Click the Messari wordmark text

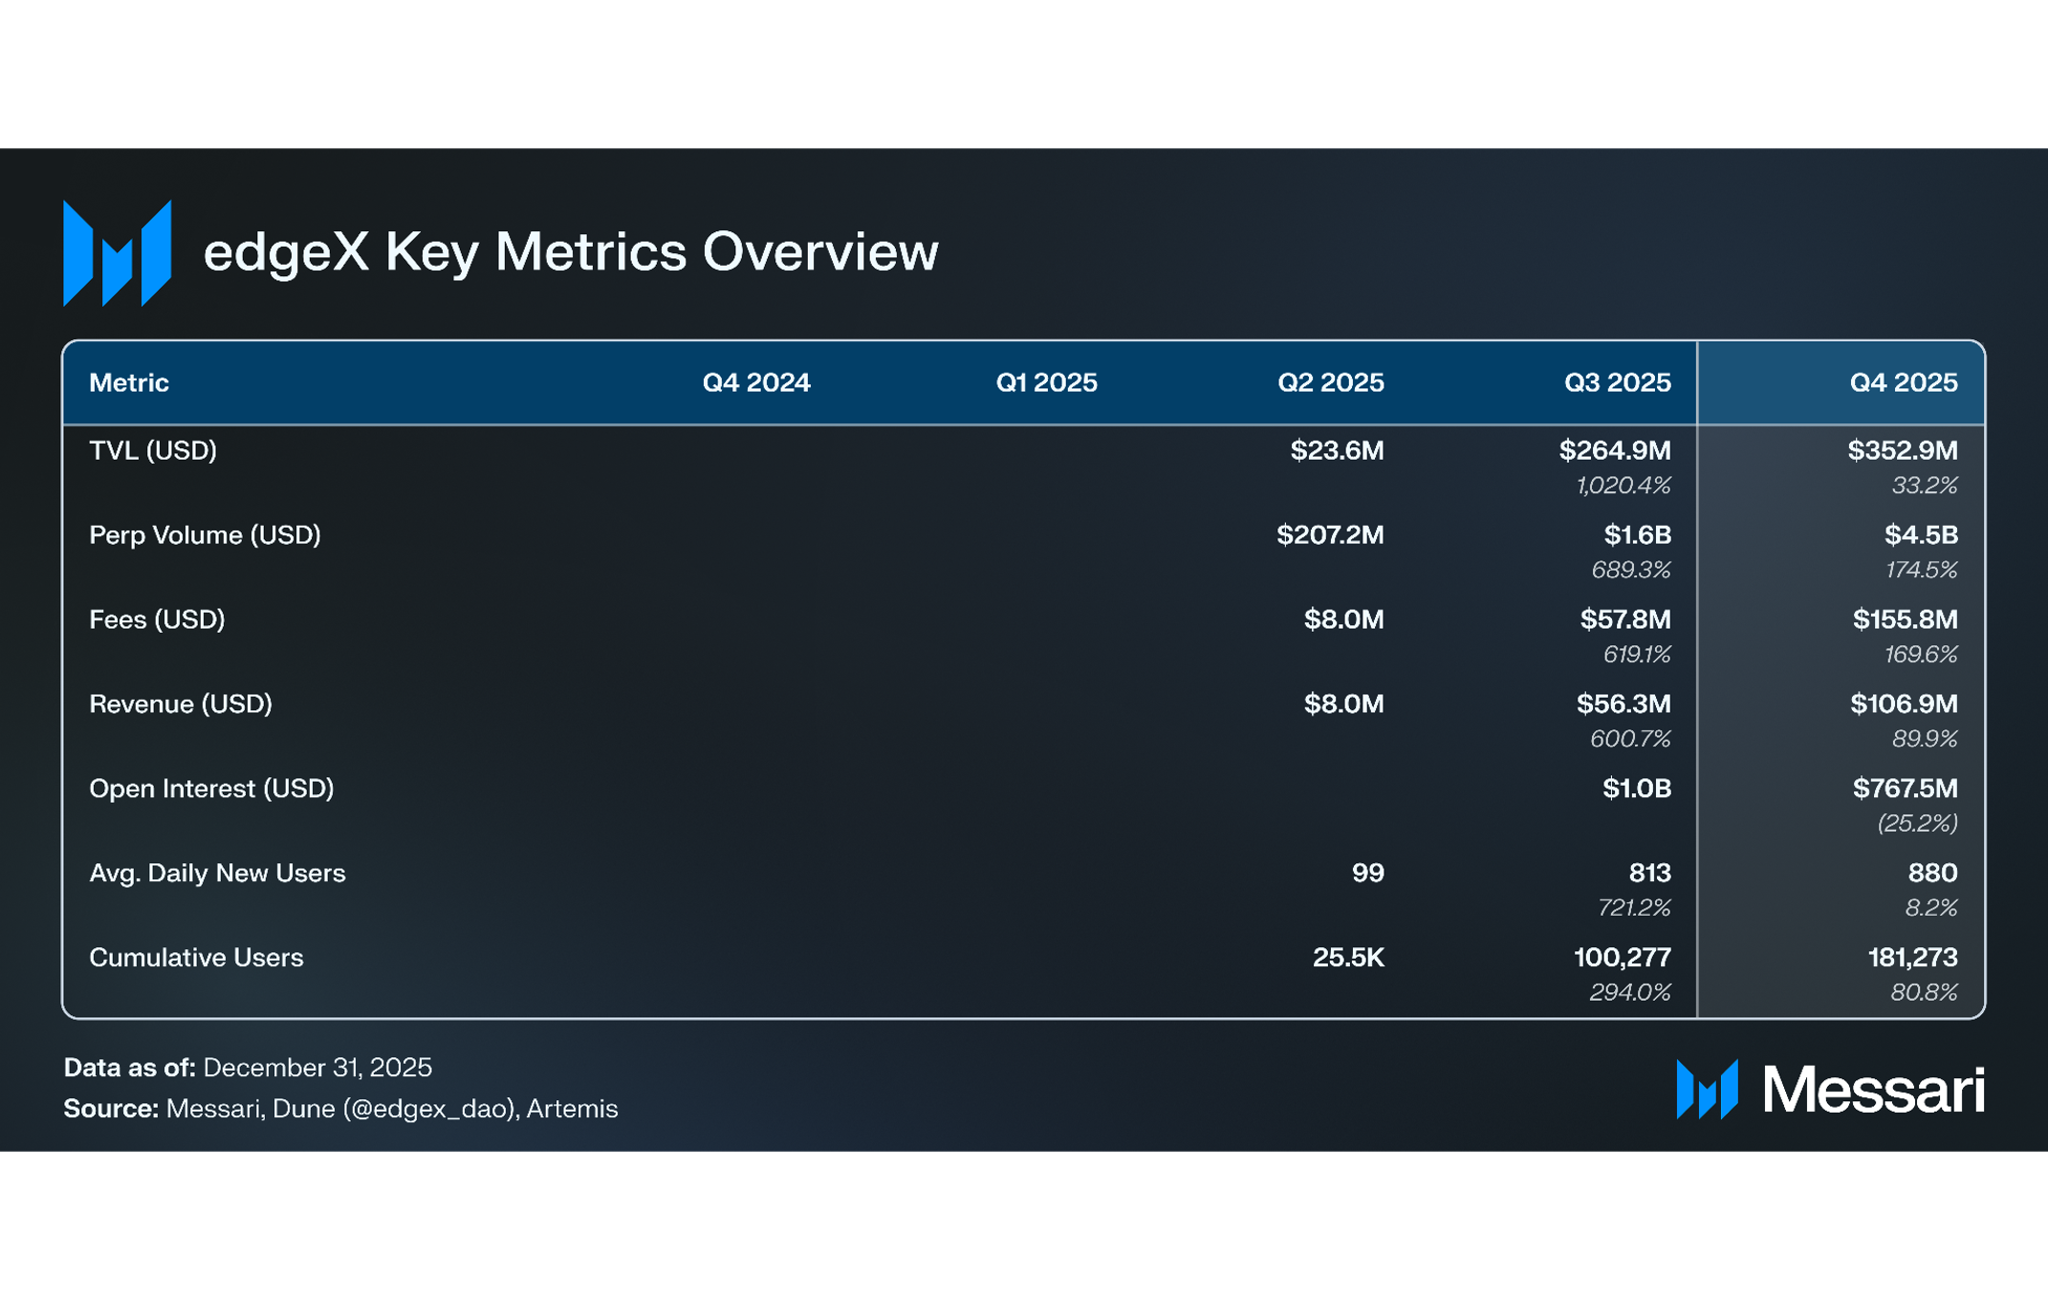pyautogui.click(x=1873, y=1090)
